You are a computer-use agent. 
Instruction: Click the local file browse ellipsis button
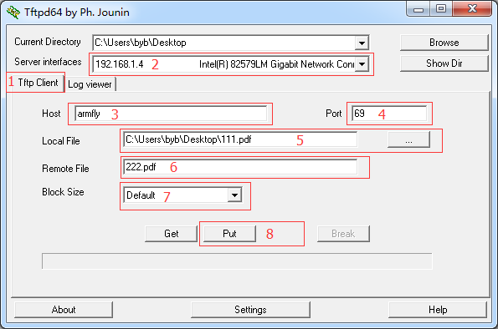(408, 139)
